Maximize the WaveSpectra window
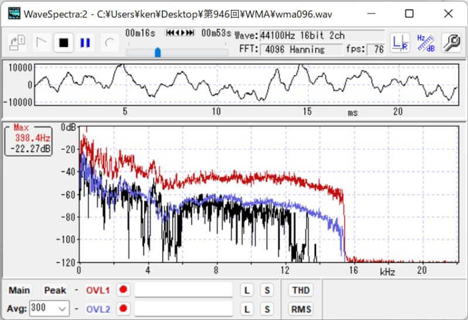Viewport: 468px width, 320px height. [409, 13]
